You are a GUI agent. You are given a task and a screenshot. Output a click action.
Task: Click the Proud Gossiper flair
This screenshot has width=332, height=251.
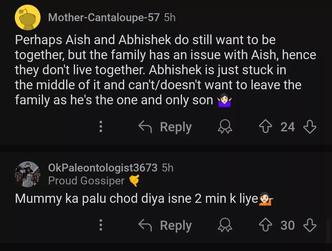click(x=86, y=181)
